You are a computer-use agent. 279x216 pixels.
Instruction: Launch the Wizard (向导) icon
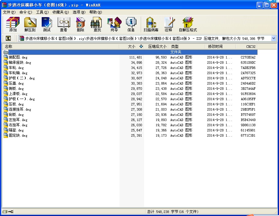[114, 24]
